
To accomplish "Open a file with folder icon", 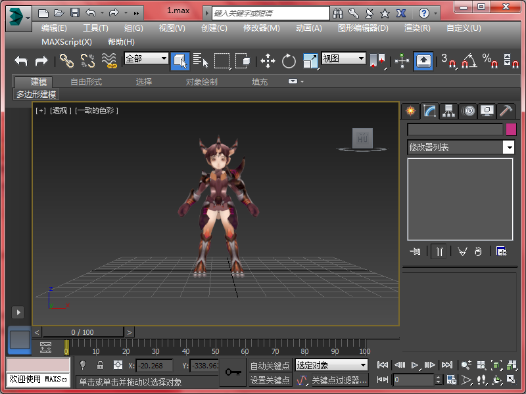I will tap(59, 13).
